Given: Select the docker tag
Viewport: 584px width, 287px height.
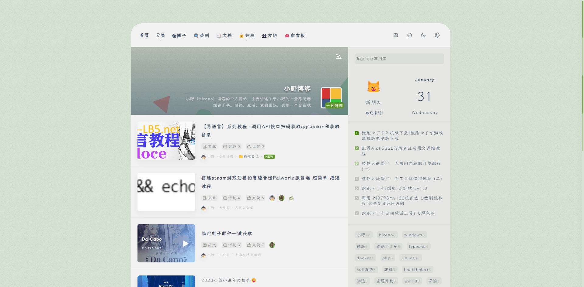Looking at the screenshot, I should click(365, 258).
